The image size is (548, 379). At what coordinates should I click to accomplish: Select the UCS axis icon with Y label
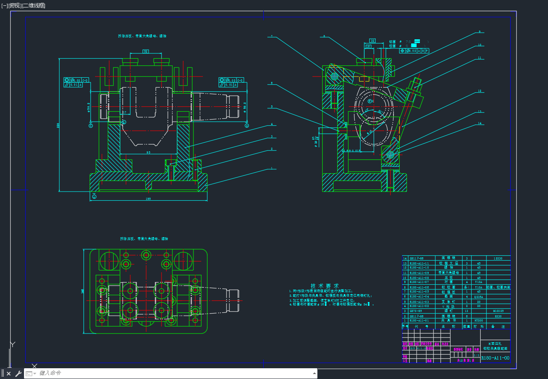[x=12, y=345]
